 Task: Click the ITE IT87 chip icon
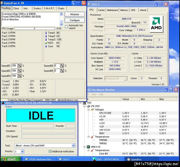coord(88,106)
